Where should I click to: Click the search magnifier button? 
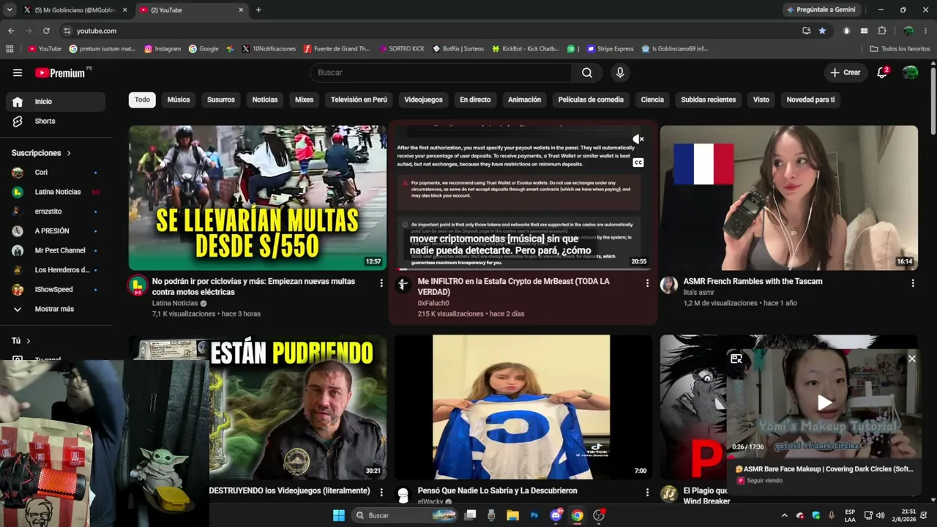pyautogui.click(x=587, y=72)
